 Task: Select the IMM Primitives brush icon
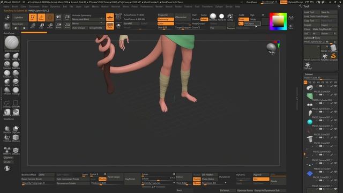coord(7,151)
